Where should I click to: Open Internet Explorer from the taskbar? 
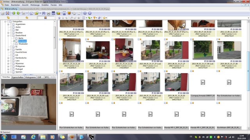(33, 137)
